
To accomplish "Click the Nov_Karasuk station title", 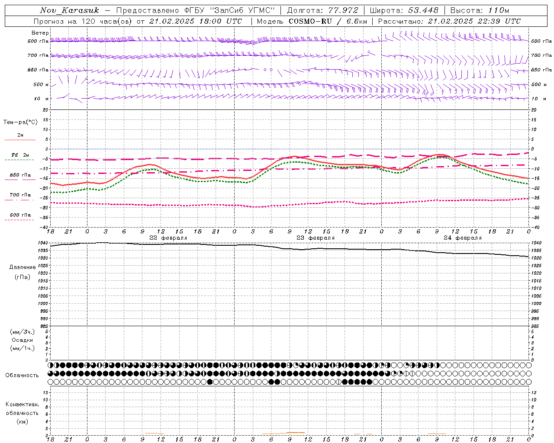I will pos(69,10).
